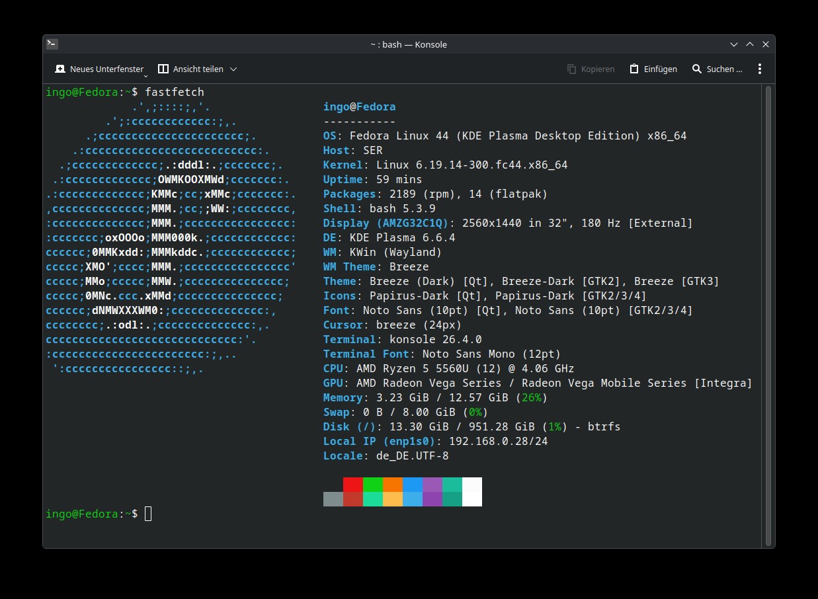Click the 'WM: KWin (Wayland)' line
This screenshot has width=818, height=599.
(x=383, y=252)
